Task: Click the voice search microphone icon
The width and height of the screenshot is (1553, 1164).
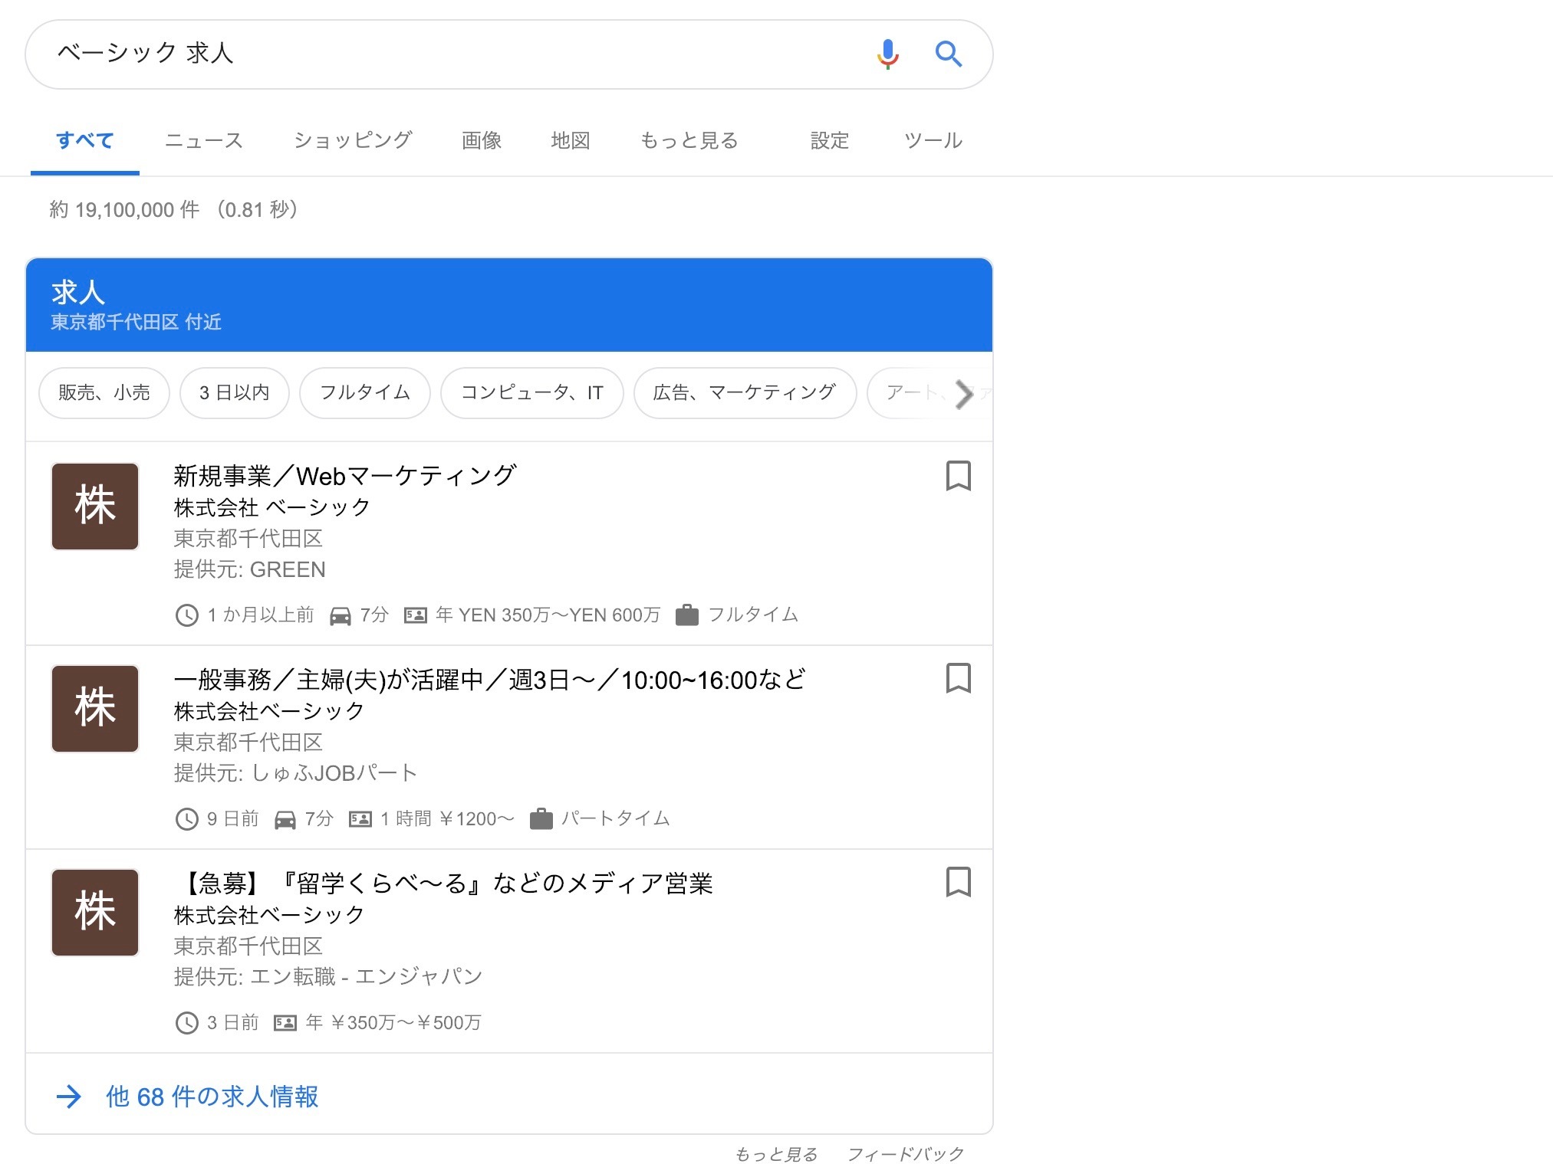Action: [x=887, y=54]
